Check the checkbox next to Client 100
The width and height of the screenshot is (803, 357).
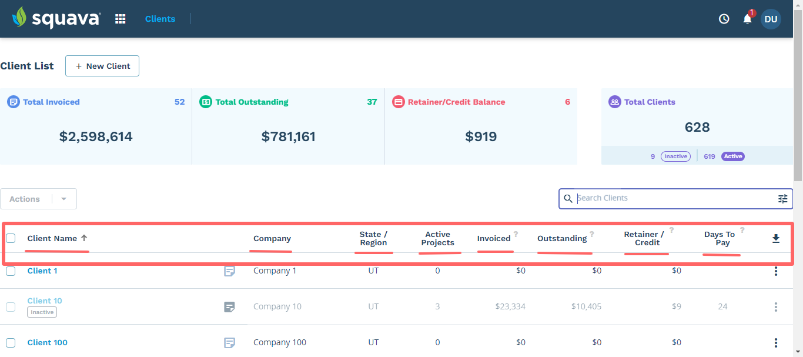click(10, 342)
